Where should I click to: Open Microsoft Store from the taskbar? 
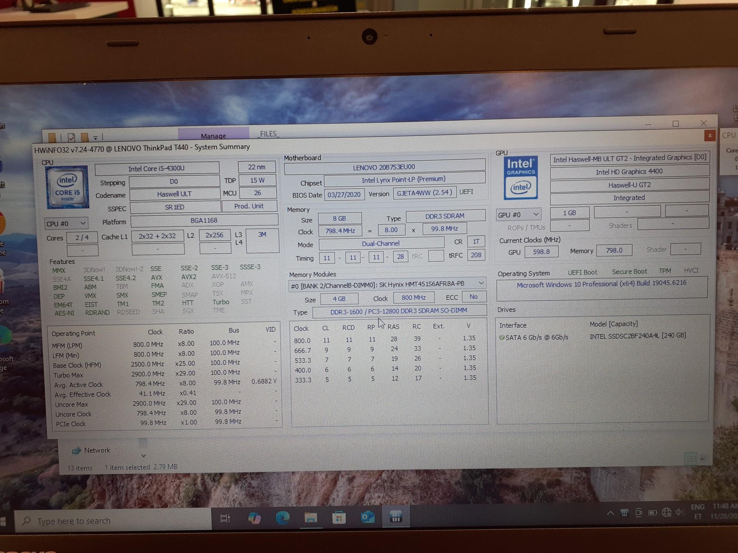(x=339, y=518)
